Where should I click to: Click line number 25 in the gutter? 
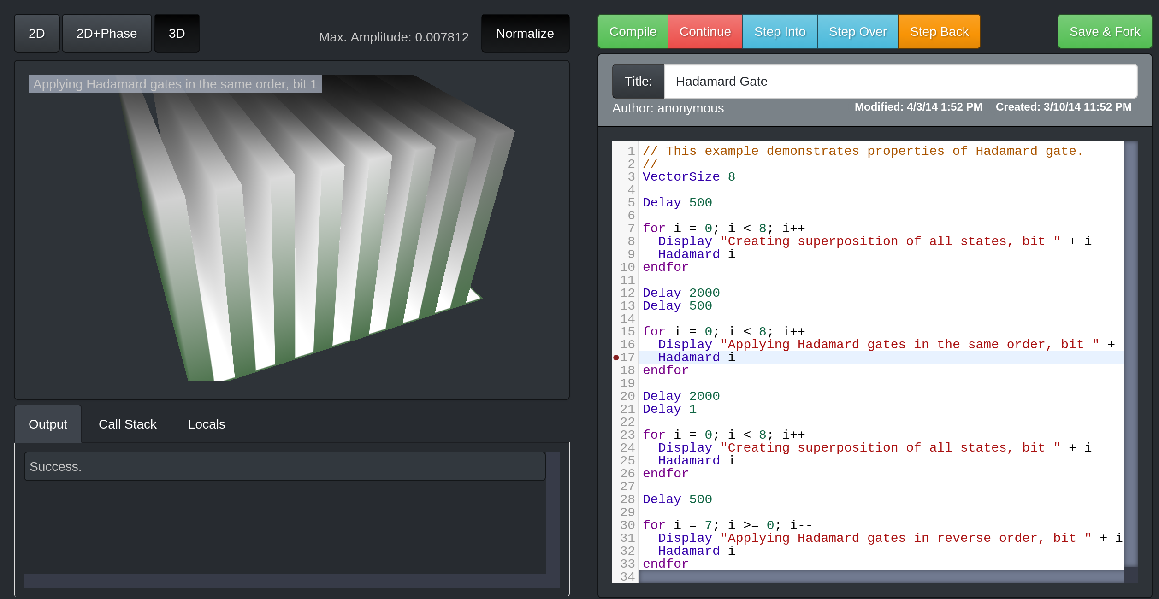tap(627, 461)
